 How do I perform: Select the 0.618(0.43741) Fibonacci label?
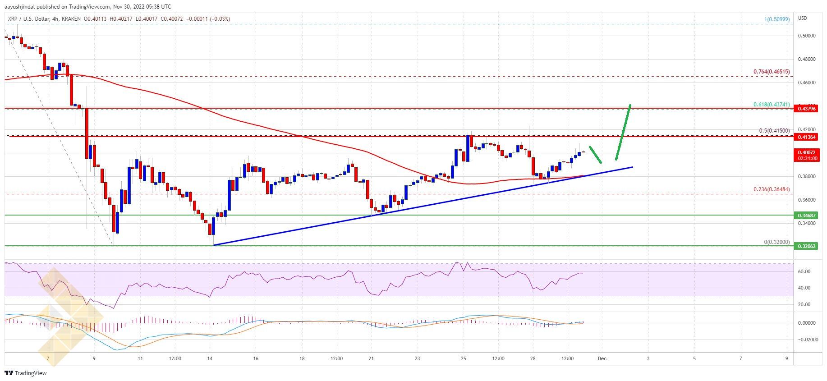771,105
